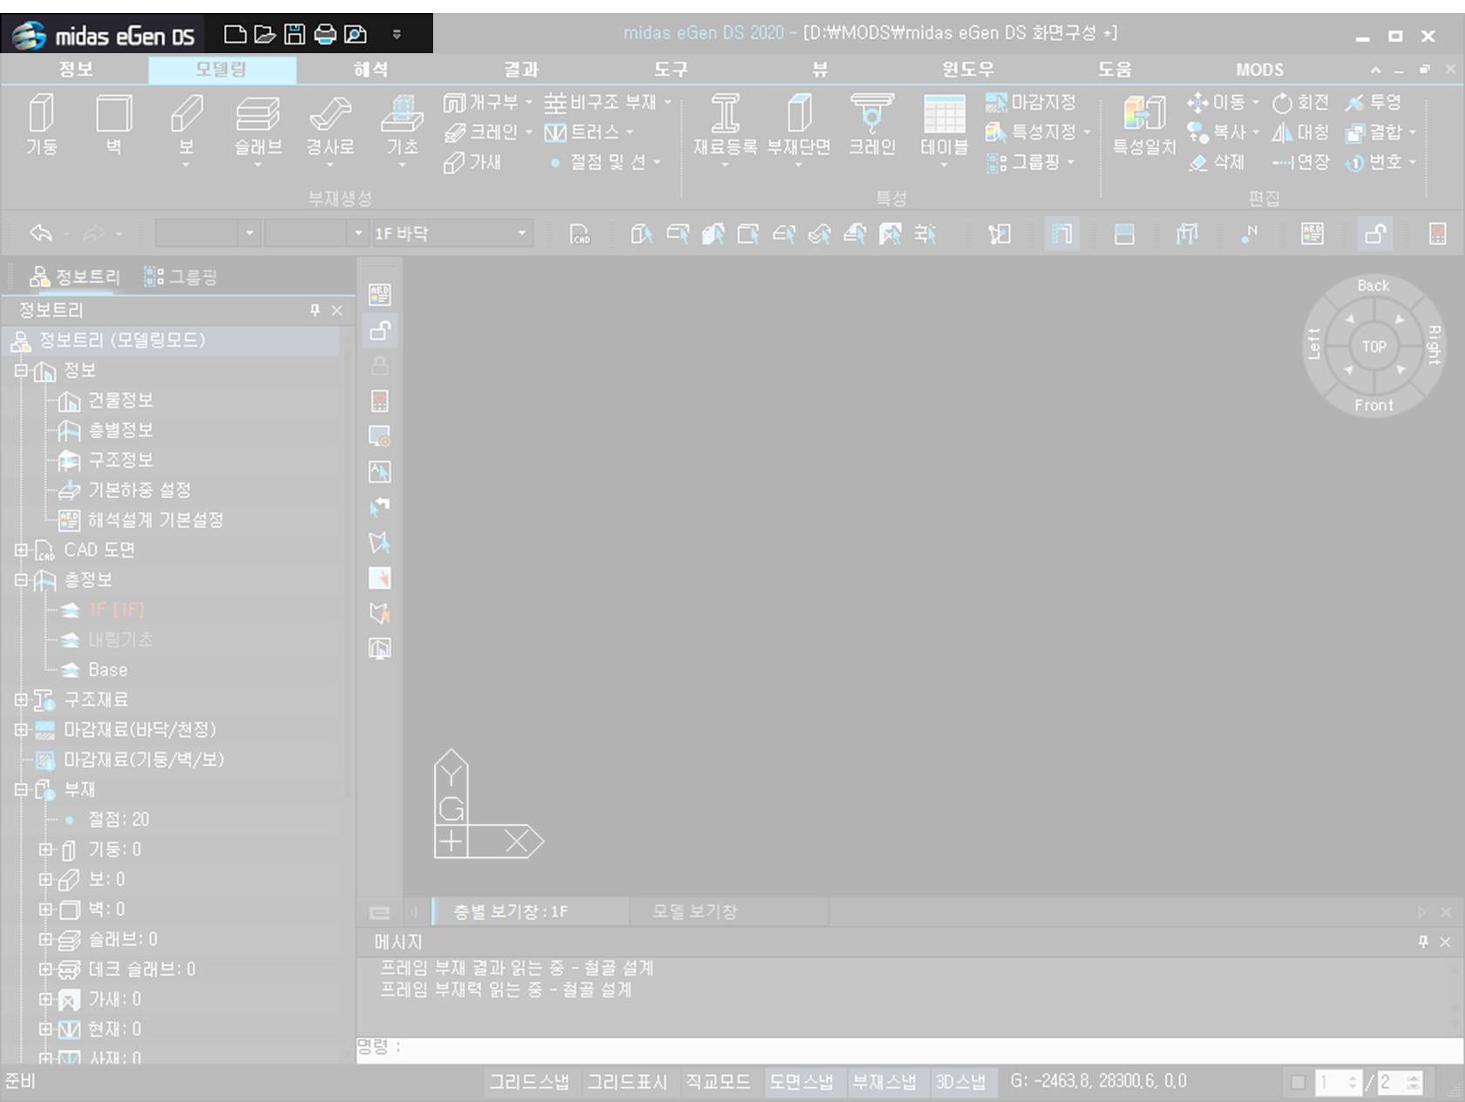This screenshot has height=1102, width=1465.
Task: Open the 해석 ribbon tab
Action: [x=371, y=69]
